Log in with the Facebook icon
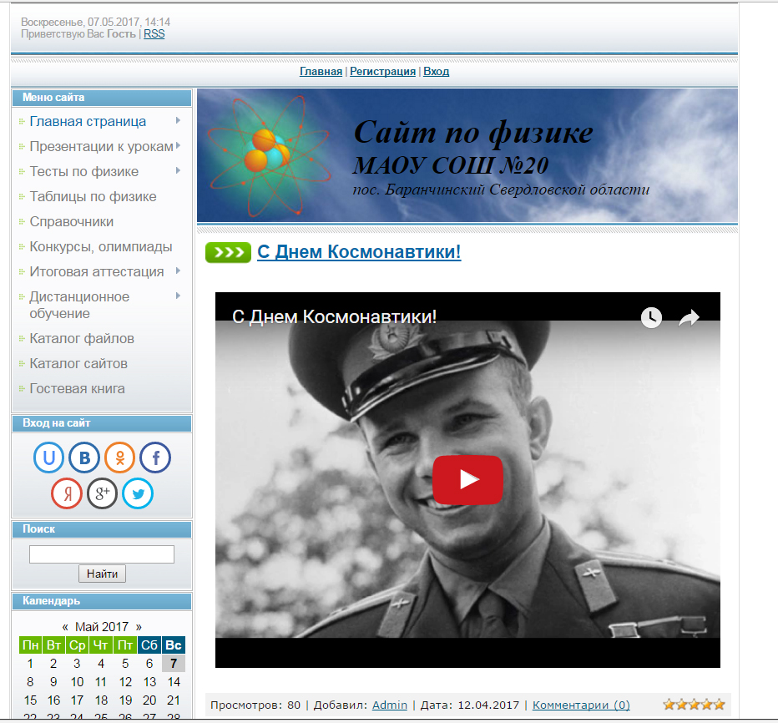 (155, 457)
